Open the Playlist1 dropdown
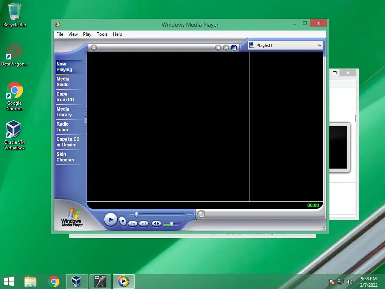This screenshot has height=289, width=385. click(x=320, y=46)
